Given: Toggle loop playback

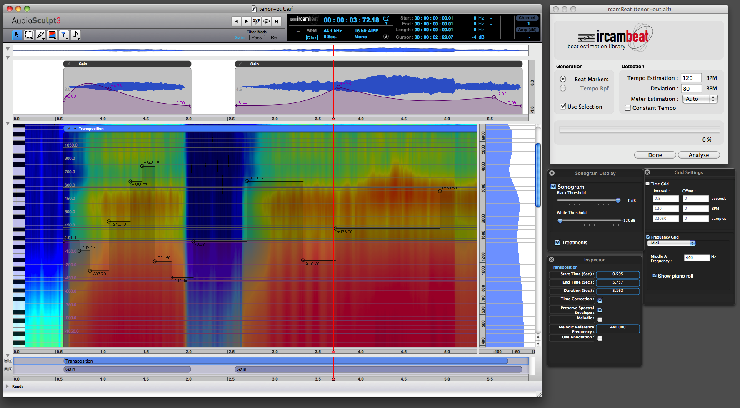Looking at the screenshot, I should pos(266,21).
